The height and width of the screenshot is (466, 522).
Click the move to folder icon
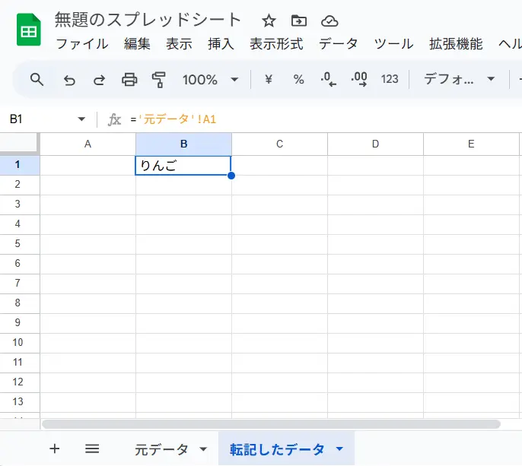pyautogui.click(x=299, y=21)
